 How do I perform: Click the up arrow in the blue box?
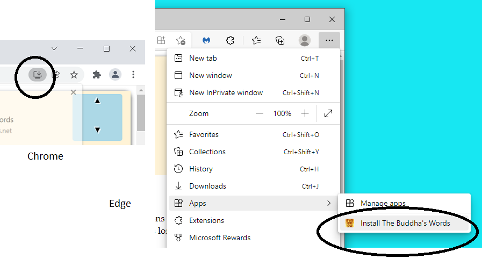[97, 101]
